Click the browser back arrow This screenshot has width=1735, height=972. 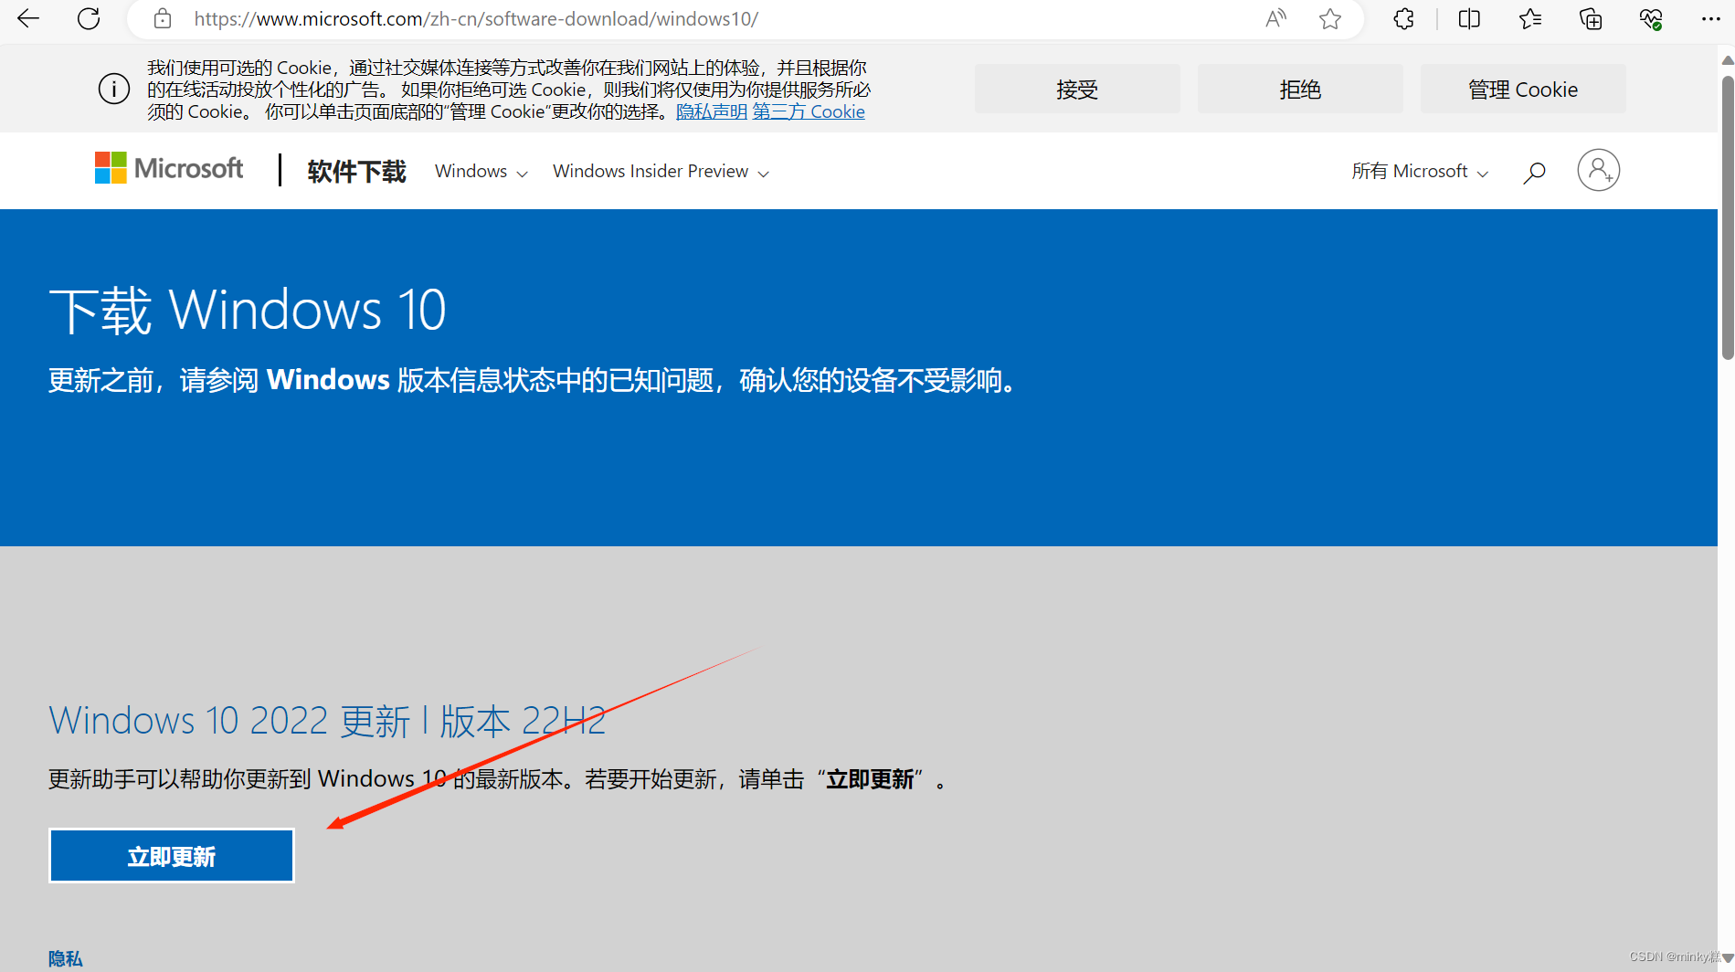[28, 18]
